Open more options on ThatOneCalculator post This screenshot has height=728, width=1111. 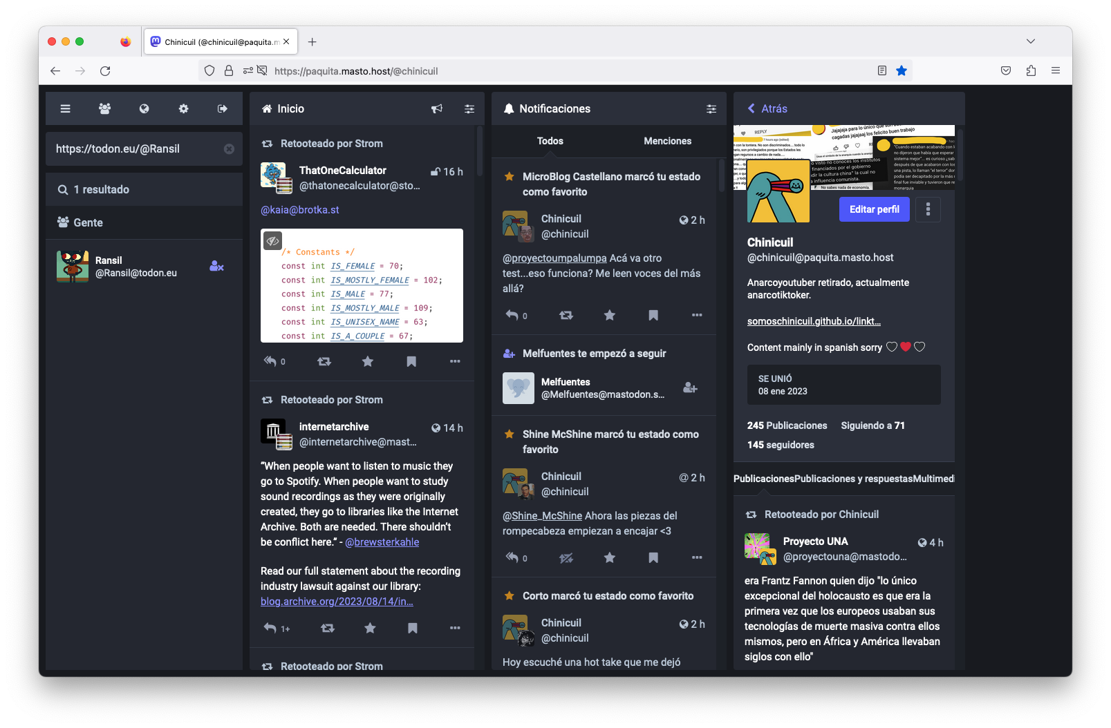[x=455, y=361]
